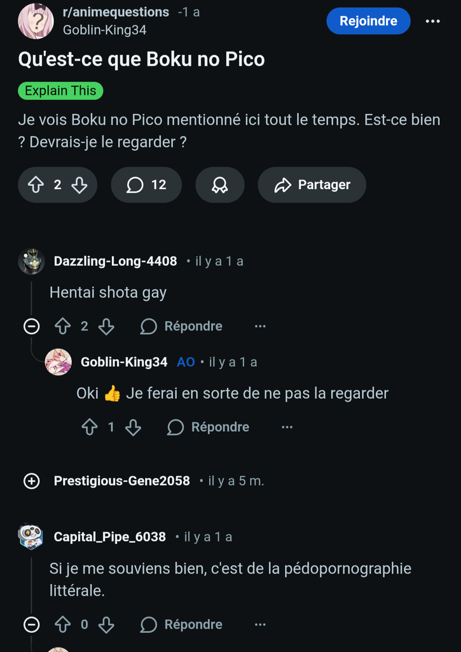Open more options on Goblin-King34's reply

(x=287, y=427)
